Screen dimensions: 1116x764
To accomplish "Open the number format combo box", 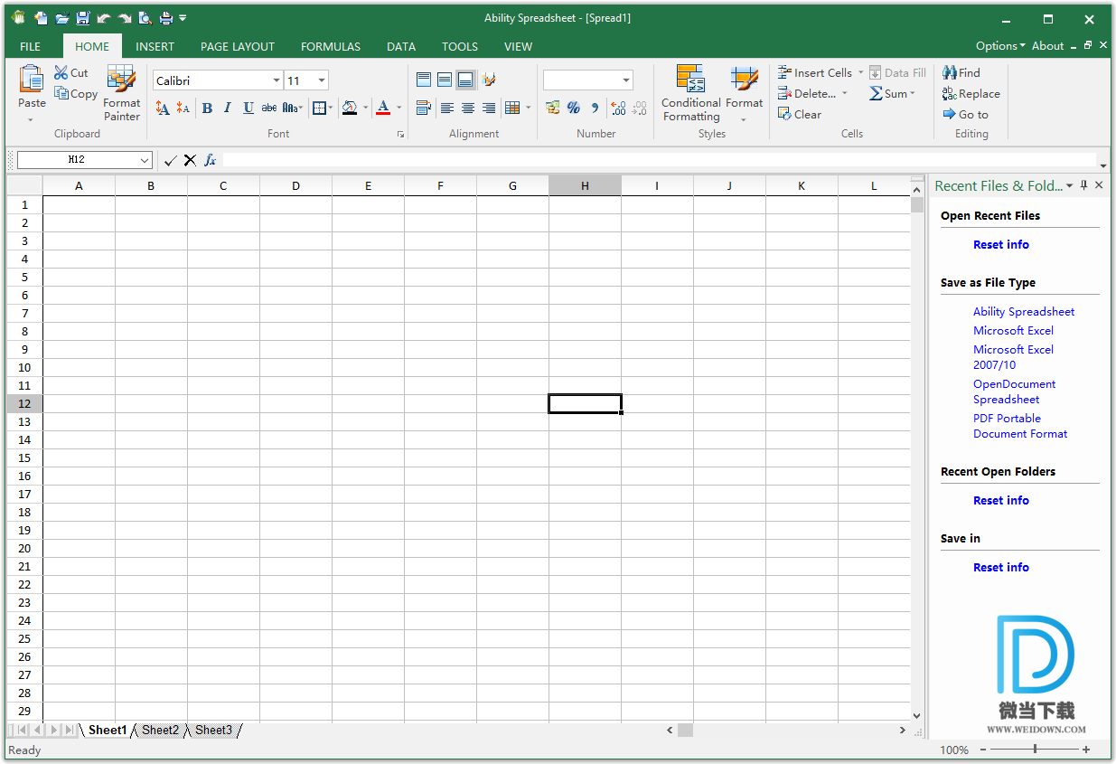I will (x=588, y=80).
